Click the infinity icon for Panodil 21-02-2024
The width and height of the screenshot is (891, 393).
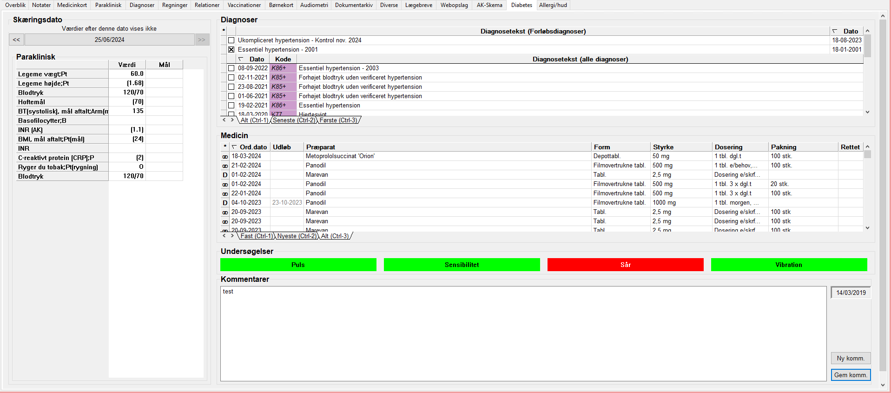(225, 166)
